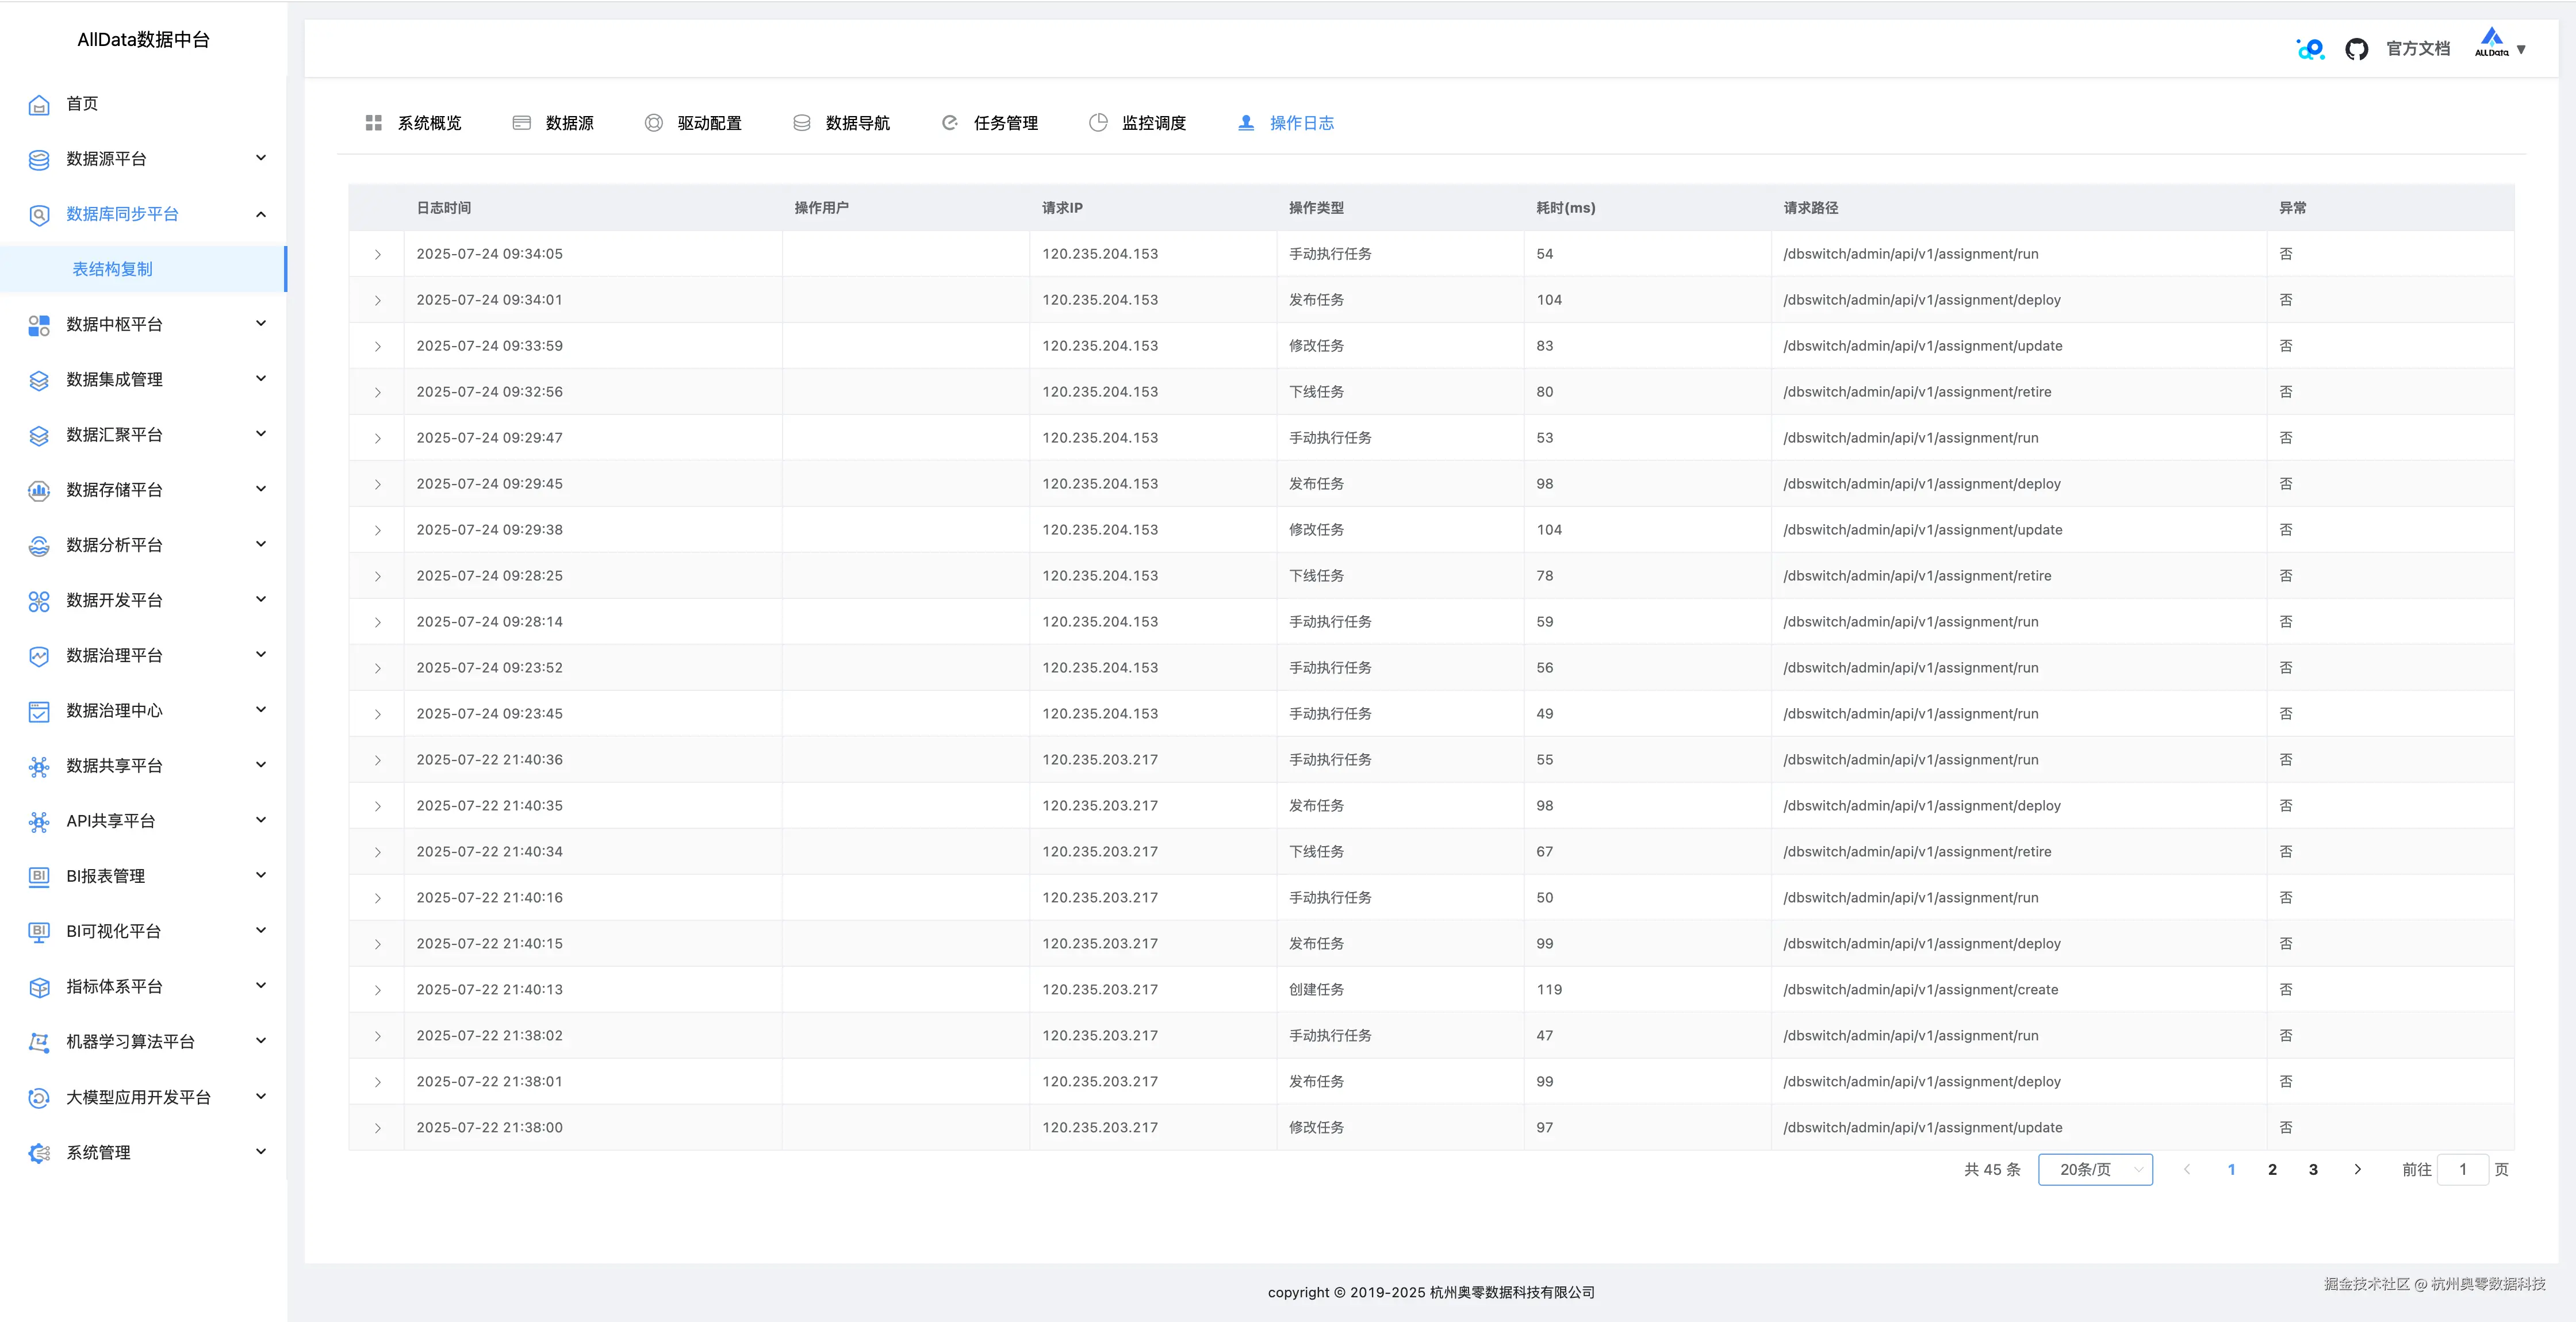The width and height of the screenshot is (2576, 1322).
Task: Collapse the 数据库同步平台 sidebar menu
Action: tap(261, 214)
